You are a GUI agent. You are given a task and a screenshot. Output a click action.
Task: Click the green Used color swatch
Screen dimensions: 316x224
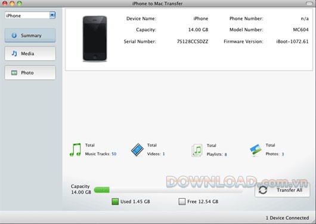click(x=115, y=201)
